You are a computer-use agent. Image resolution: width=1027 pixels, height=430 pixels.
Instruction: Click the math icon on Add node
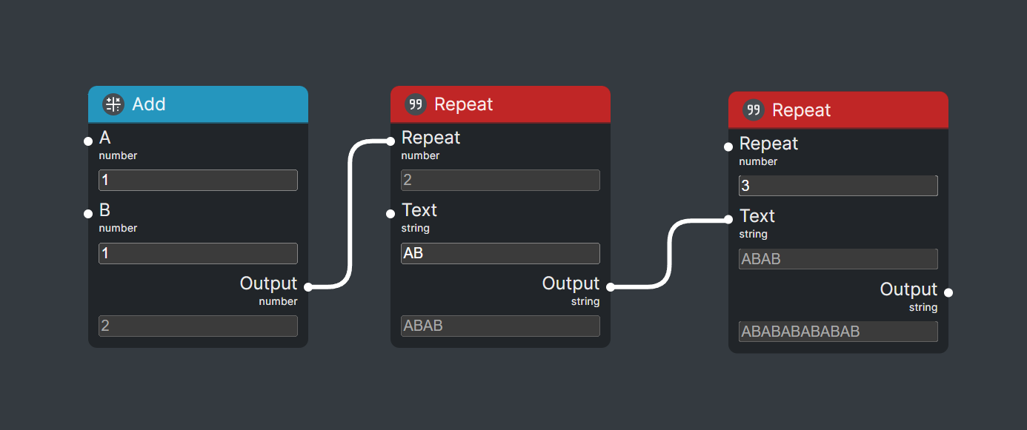click(113, 104)
